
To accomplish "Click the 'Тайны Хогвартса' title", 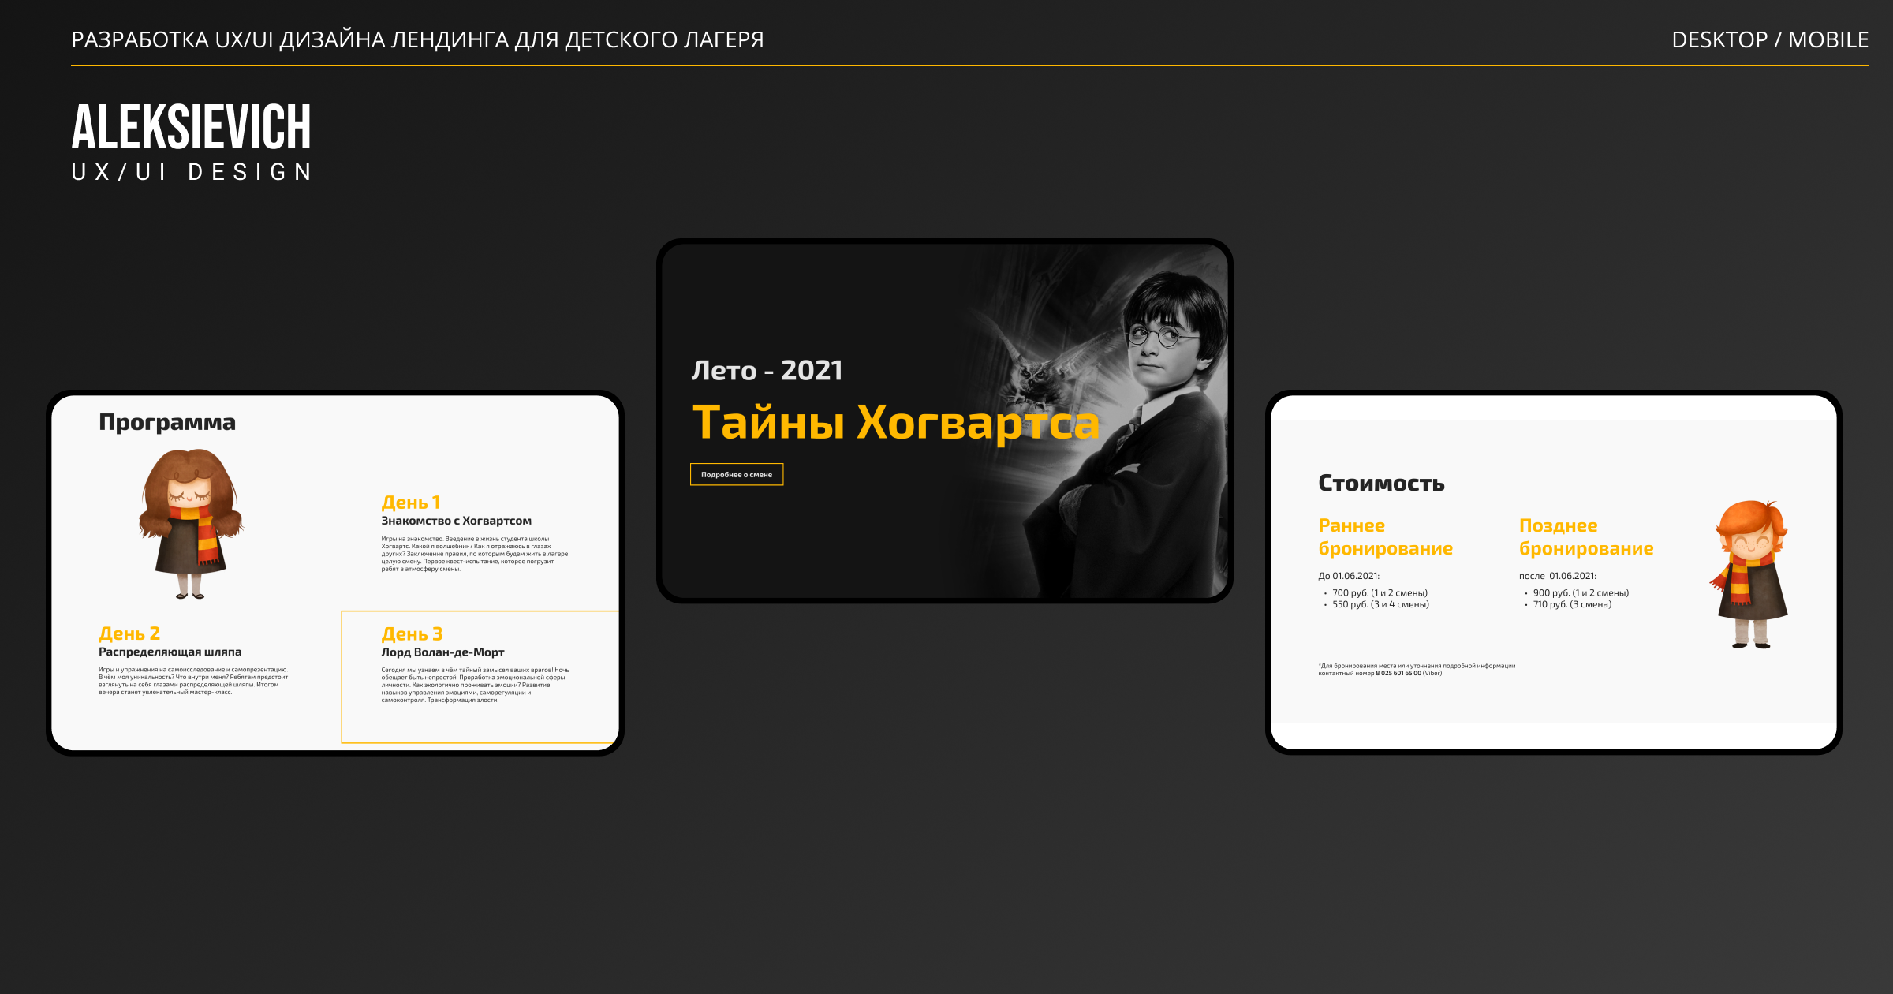I will point(895,422).
